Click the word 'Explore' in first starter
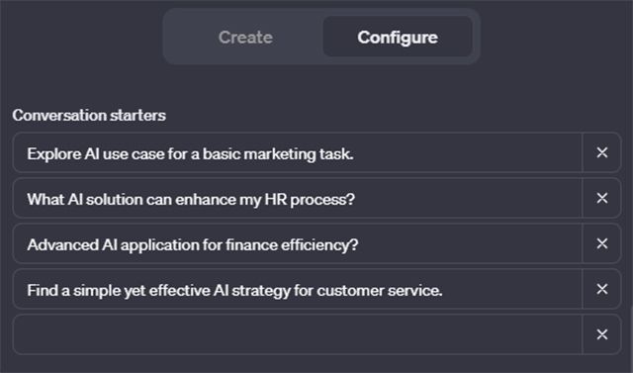The width and height of the screenshot is (633, 373). (x=53, y=154)
